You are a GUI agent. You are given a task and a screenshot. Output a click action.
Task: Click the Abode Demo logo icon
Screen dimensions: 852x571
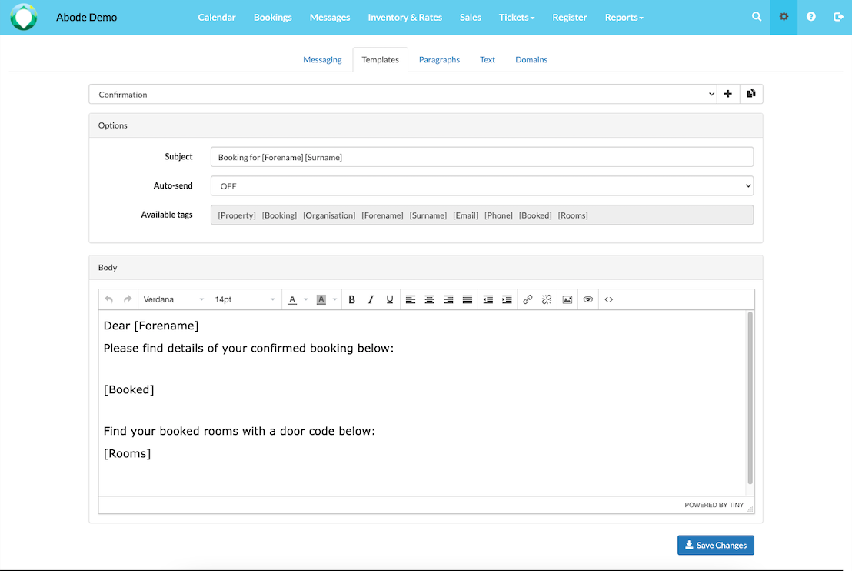pyautogui.click(x=23, y=17)
